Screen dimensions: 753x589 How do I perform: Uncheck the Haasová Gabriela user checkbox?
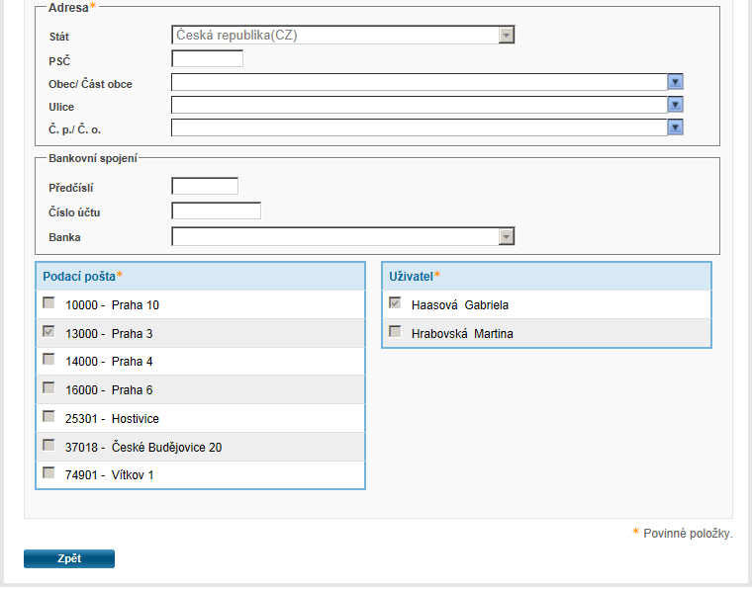tap(395, 303)
